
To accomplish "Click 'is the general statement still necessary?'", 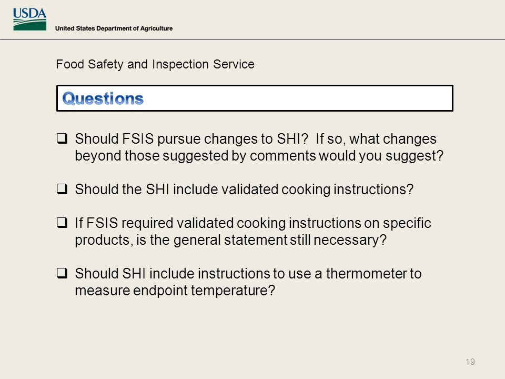I will click(261, 240).
